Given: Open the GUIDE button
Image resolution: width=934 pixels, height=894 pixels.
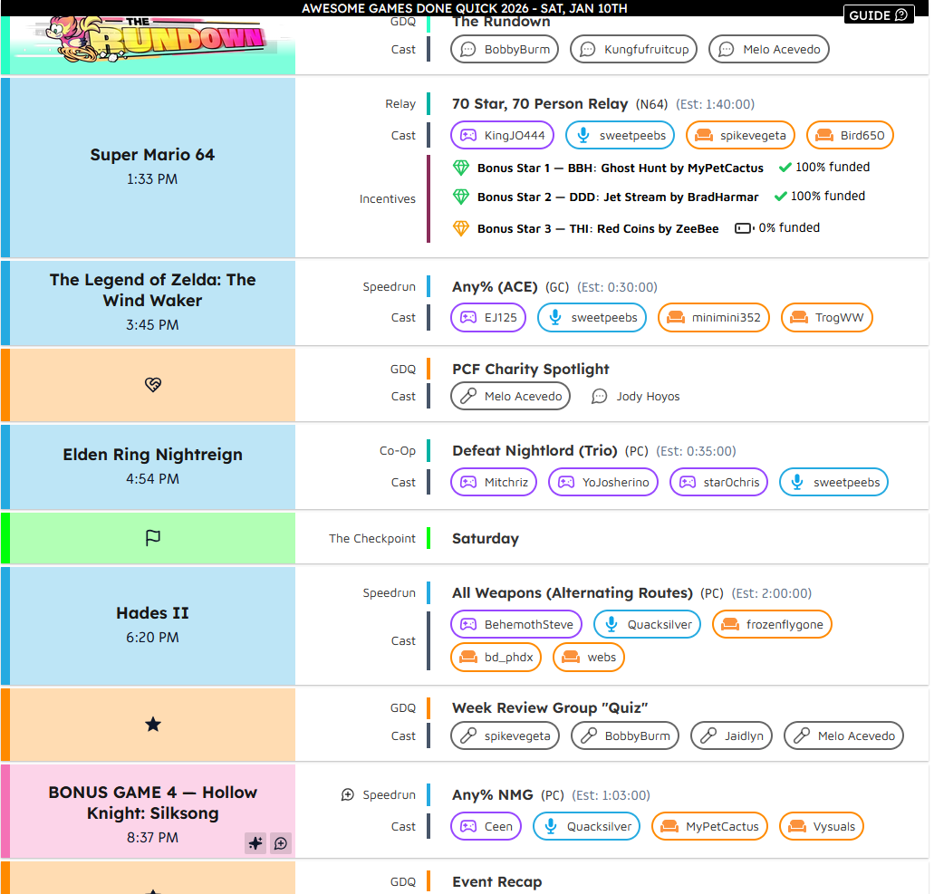Looking at the screenshot, I should click(879, 14).
